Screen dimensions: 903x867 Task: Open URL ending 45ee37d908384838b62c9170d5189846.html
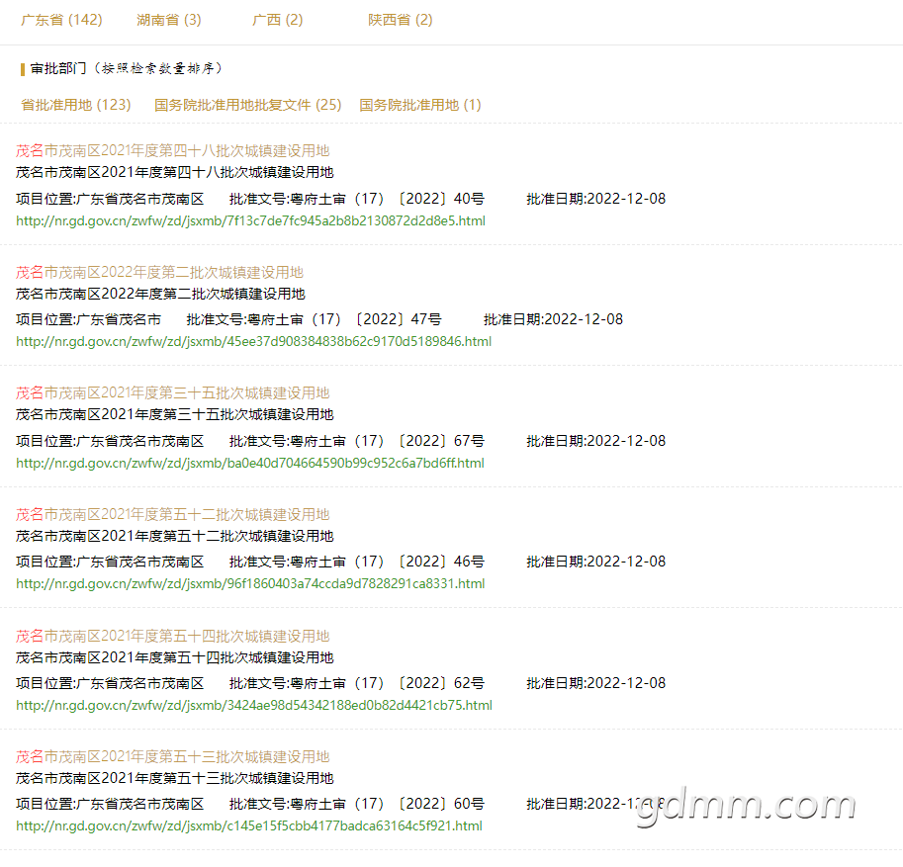tap(253, 341)
